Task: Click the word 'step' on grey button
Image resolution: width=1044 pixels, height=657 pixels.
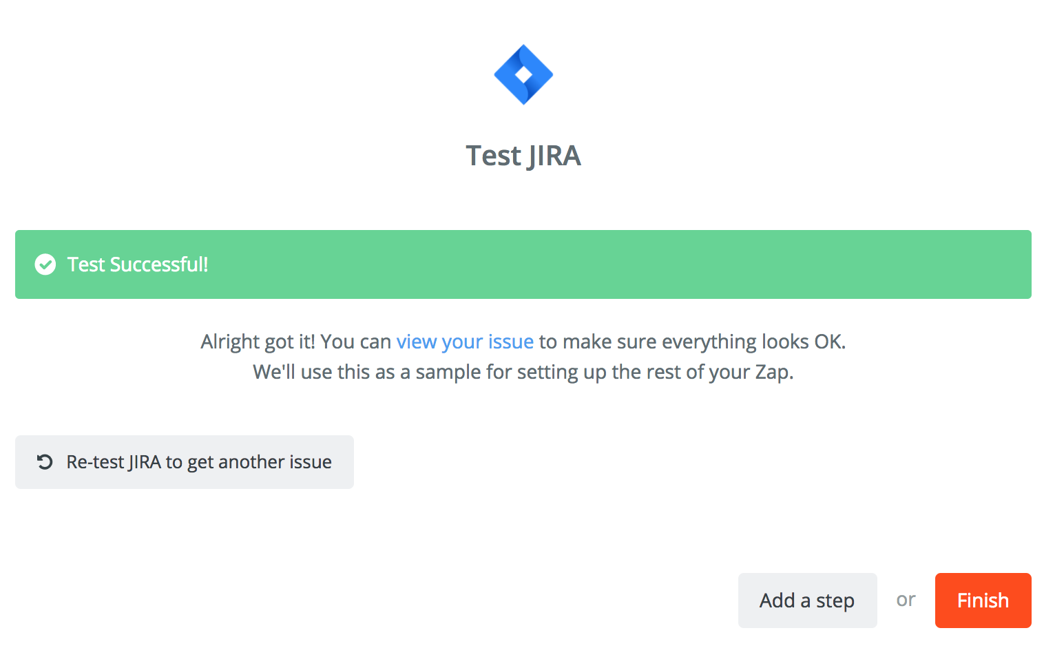Action: click(x=835, y=601)
